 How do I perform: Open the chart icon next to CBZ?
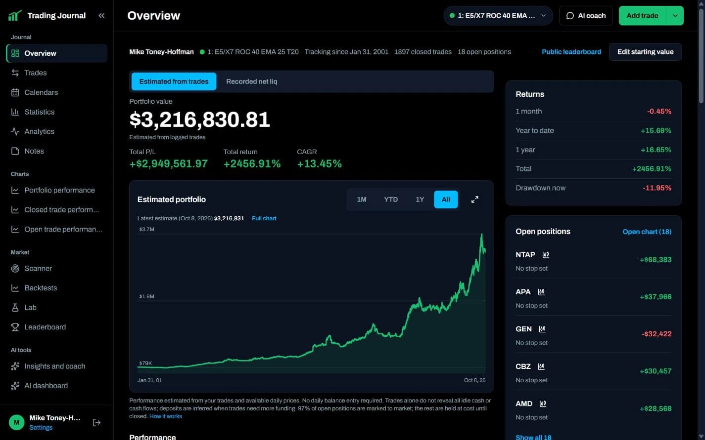click(541, 366)
